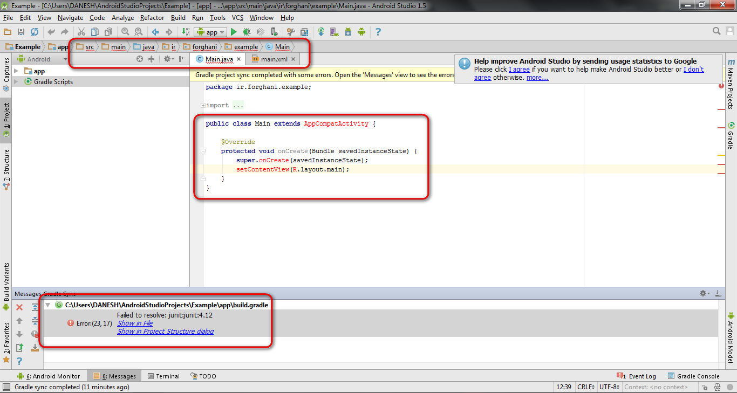Image resolution: width=737 pixels, height=393 pixels.
Task: Click the Make Project build icon
Action: click(185, 32)
